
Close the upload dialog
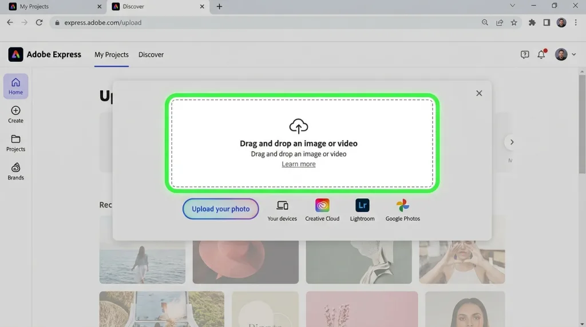click(479, 93)
